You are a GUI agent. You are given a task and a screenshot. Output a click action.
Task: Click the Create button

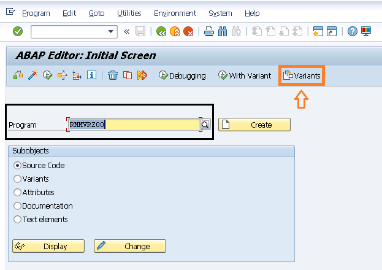point(254,125)
